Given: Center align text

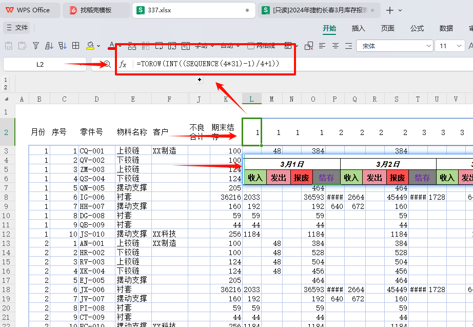Looking at the screenshot, I should click(x=335, y=46).
